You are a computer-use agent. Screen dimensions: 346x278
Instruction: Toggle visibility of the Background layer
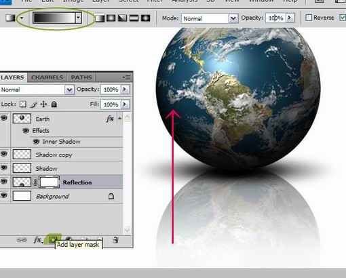4,195
